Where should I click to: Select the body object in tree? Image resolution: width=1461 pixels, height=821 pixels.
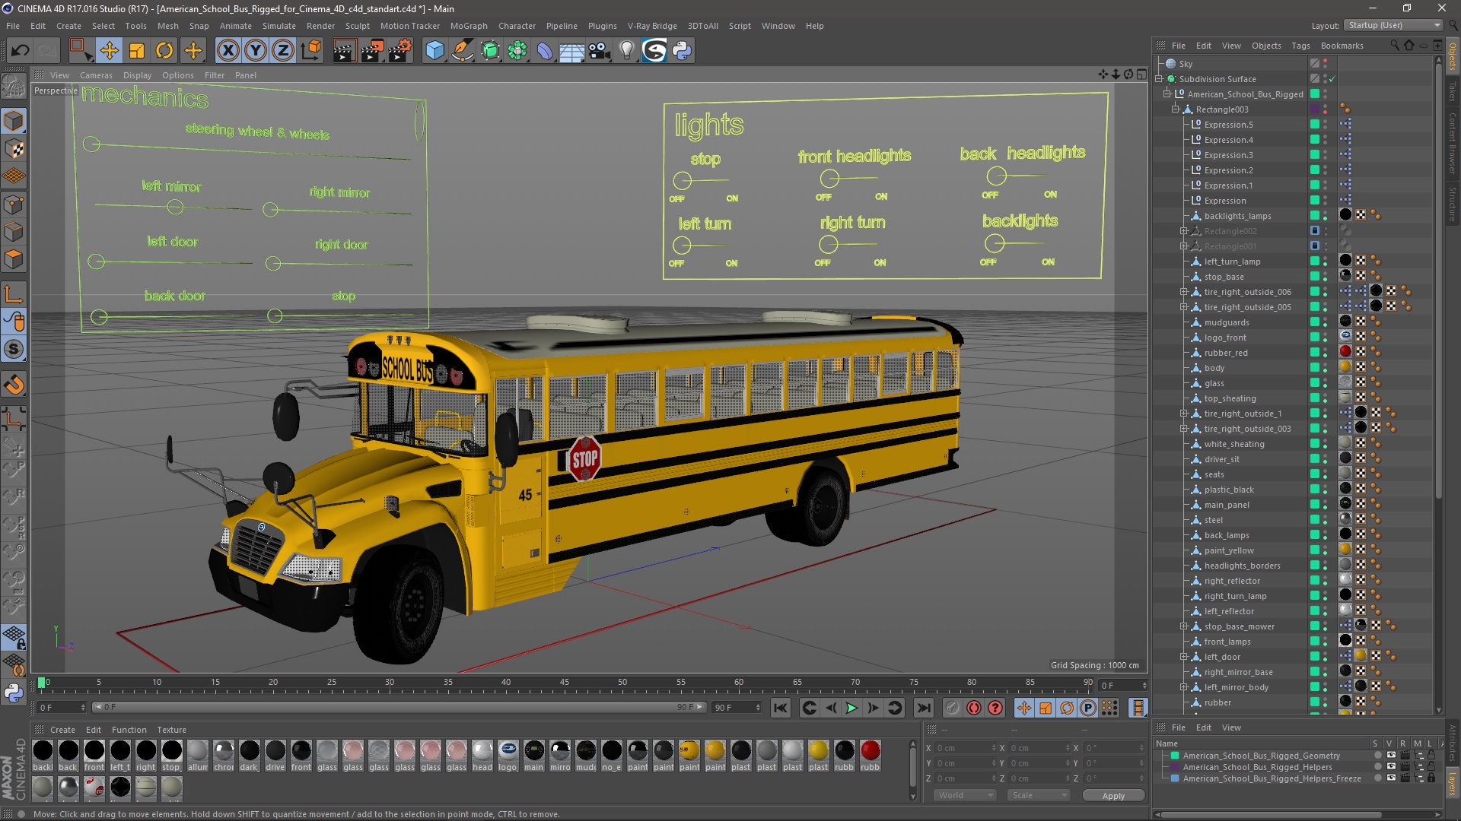[1214, 368]
